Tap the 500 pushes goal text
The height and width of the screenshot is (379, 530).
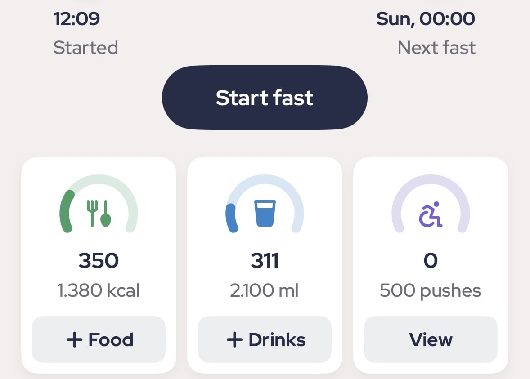coord(431,291)
